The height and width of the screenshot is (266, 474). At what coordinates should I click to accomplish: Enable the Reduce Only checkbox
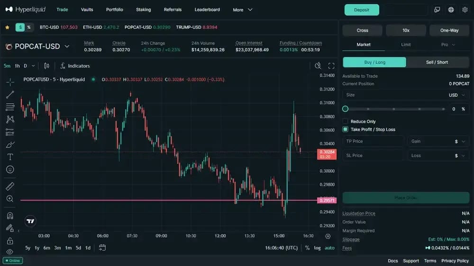(345, 121)
